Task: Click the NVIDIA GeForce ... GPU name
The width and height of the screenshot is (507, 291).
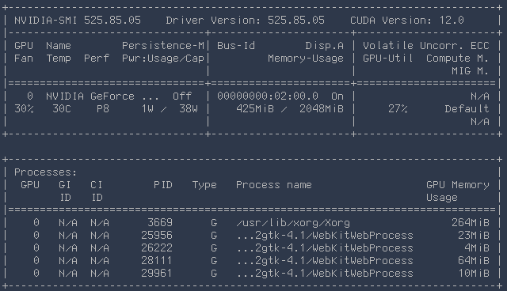Action: (102, 96)
